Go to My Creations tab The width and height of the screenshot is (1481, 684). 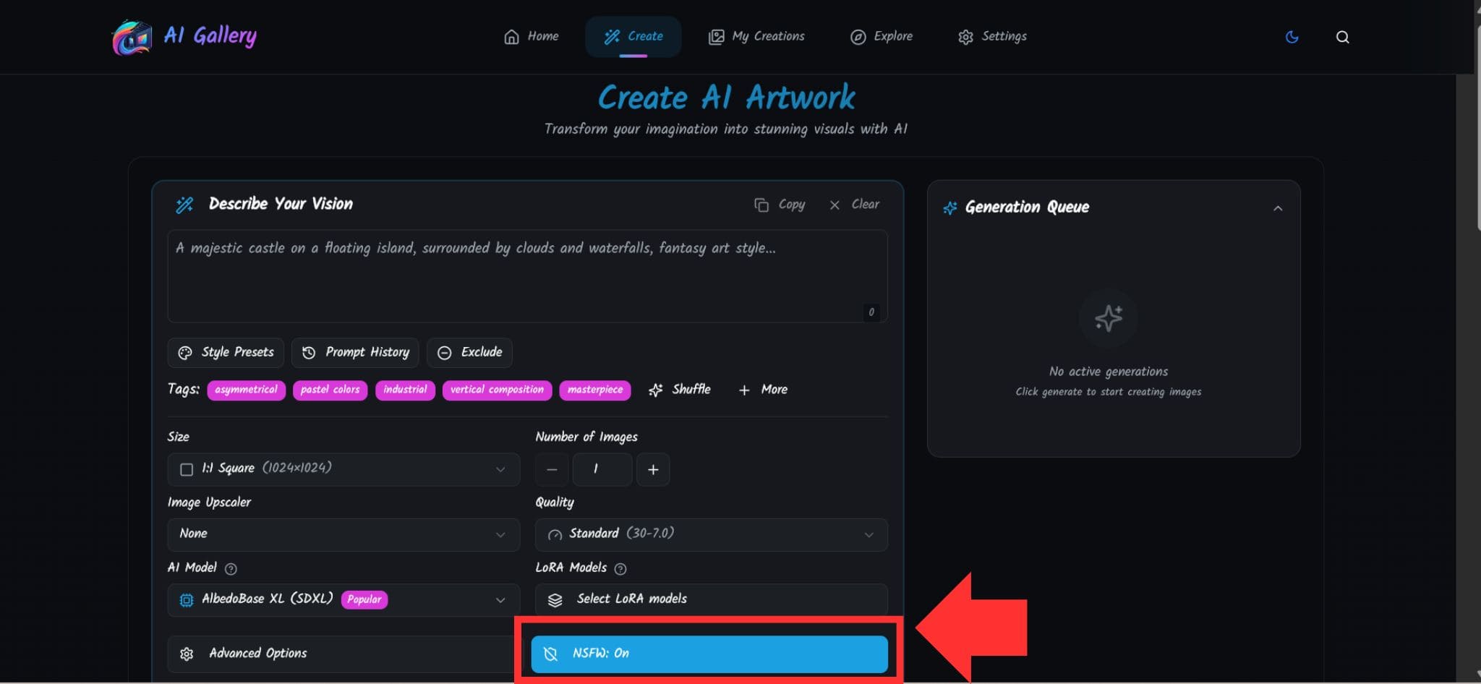click(x=756, y=37)
